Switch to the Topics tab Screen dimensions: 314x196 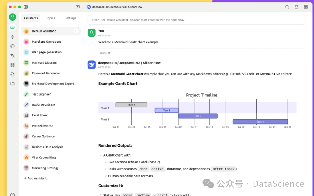pyautogui.click(x=51, y=18)
